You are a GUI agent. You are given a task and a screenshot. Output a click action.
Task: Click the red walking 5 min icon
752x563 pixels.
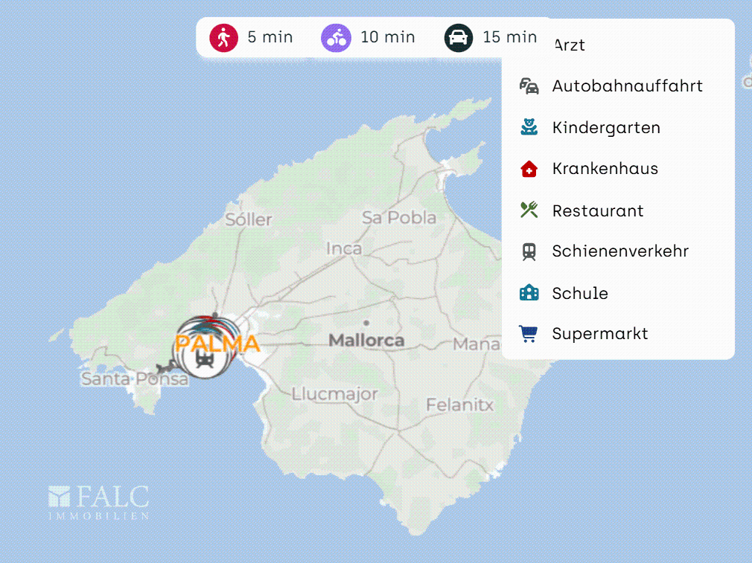coord(223,37)
